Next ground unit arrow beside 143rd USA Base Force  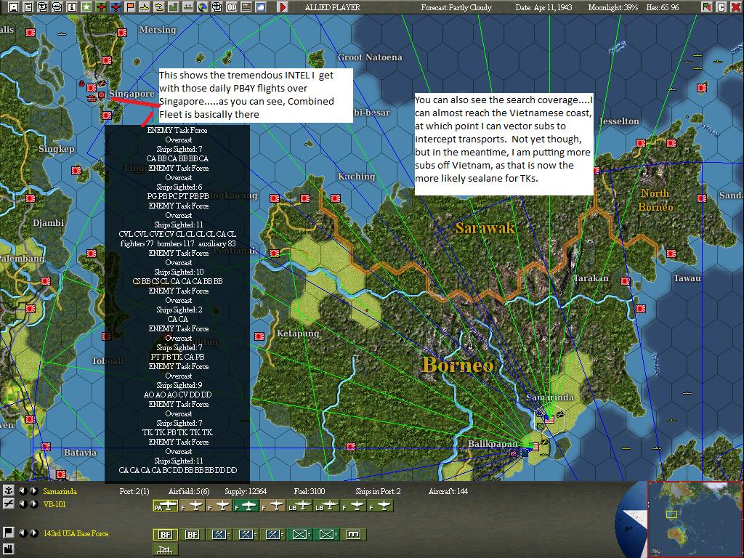point(33,533)
